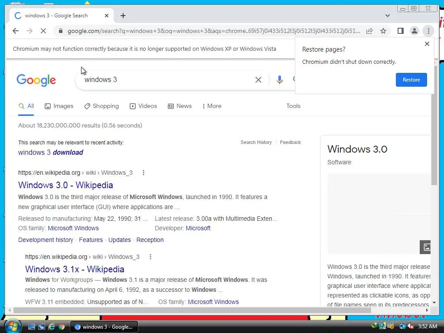Image resolution: width=444 pixels, height=333 pixels.
Task: Open search Tools options
Action: click(x=293, y=106)
